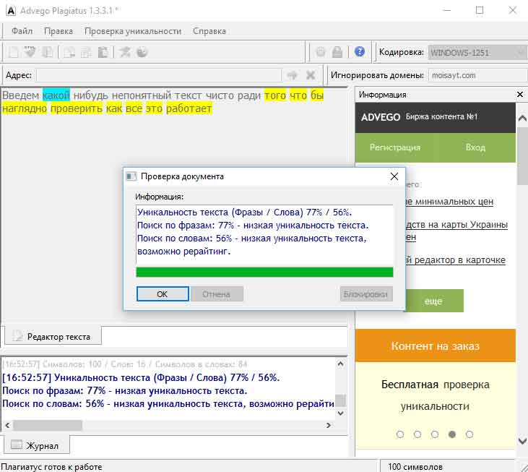The width and height of the screenshot is (528, 472).
Task: Open the Справка menu
Action: point(209,31)
